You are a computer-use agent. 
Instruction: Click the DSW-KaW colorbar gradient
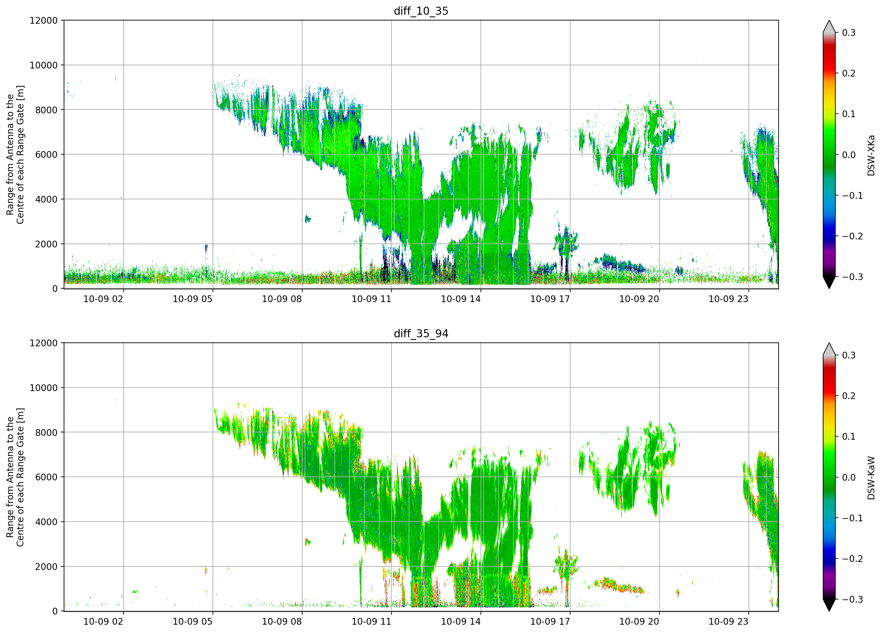pos(829,477)
